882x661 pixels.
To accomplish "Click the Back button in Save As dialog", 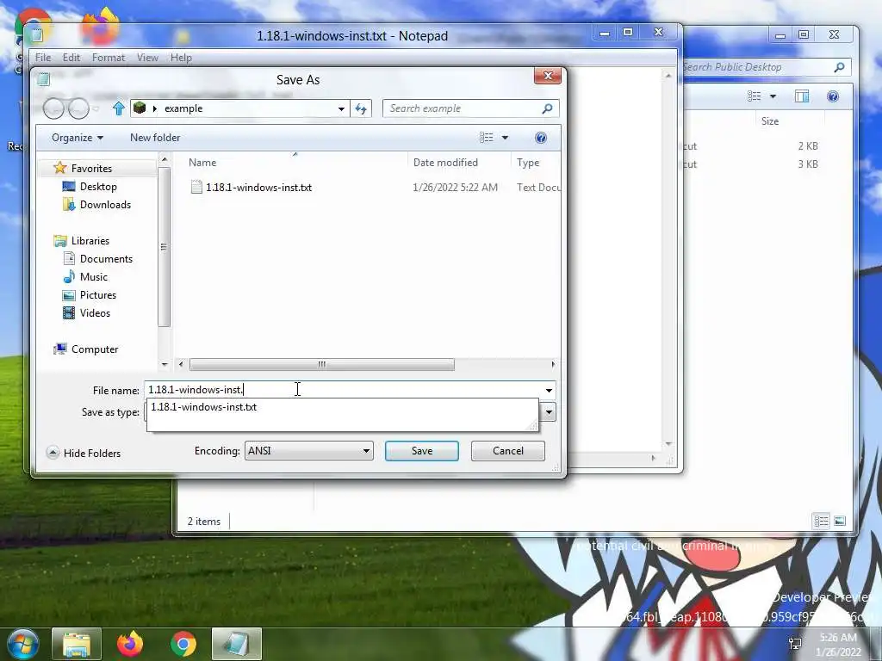I will click(x=53, y=108).
